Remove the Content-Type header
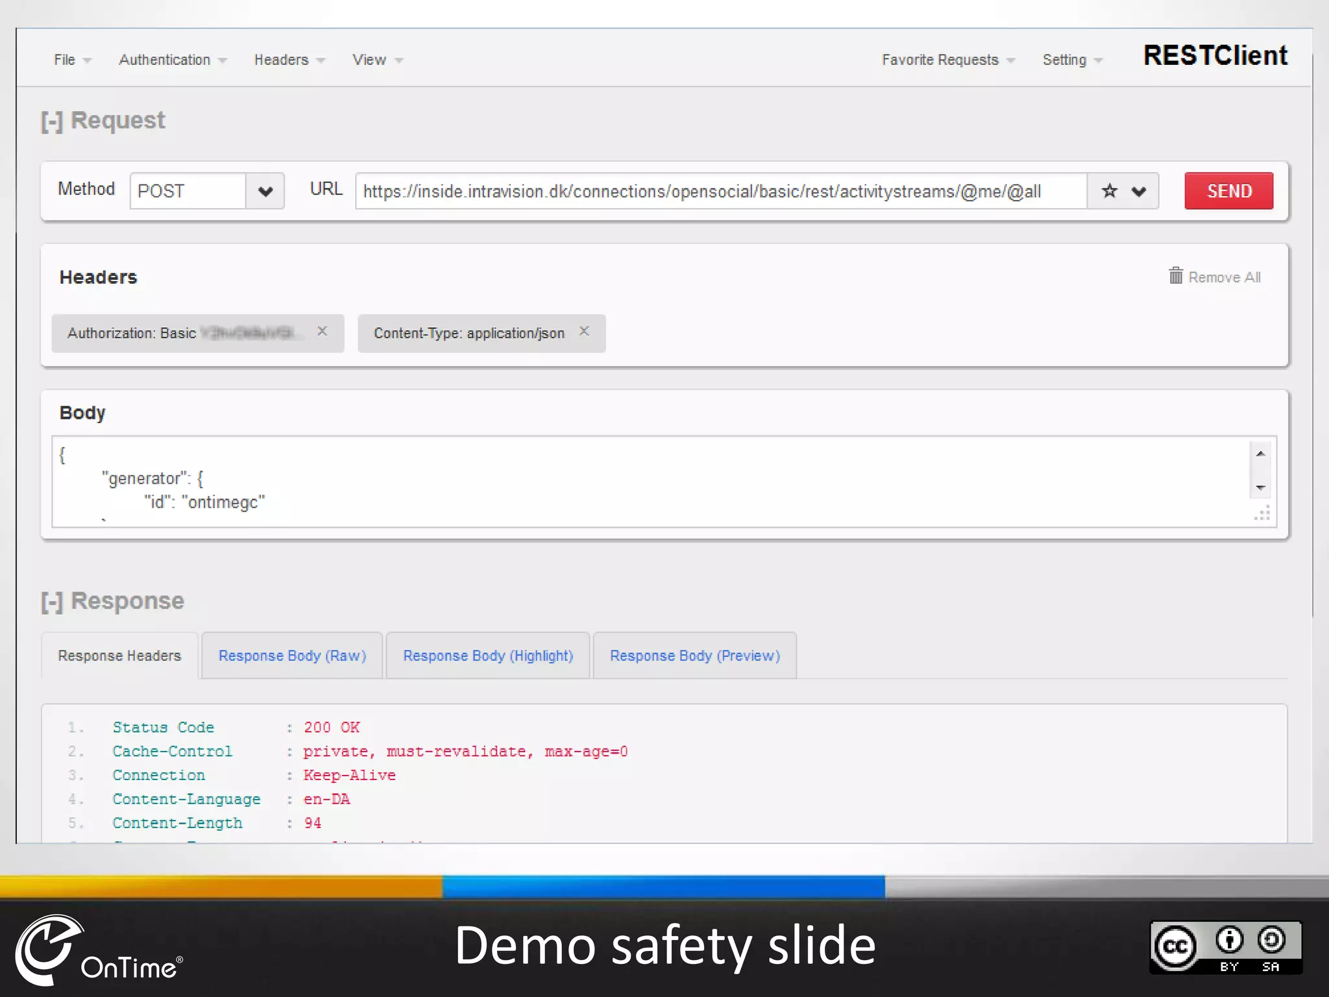The image size is (1329, 997). pyautogui.click(x=584, y=331)
